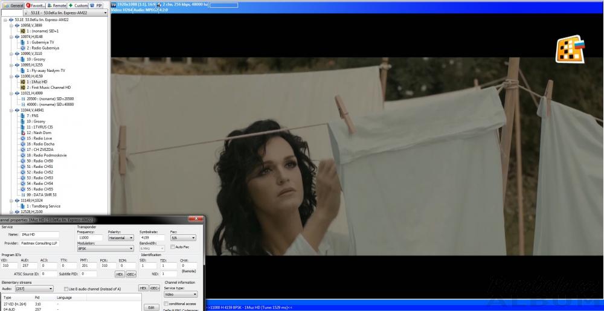Select the HD icon of First Music Channel HD
604x311 pixels.
pyautogui.click(x=23, y=88)
